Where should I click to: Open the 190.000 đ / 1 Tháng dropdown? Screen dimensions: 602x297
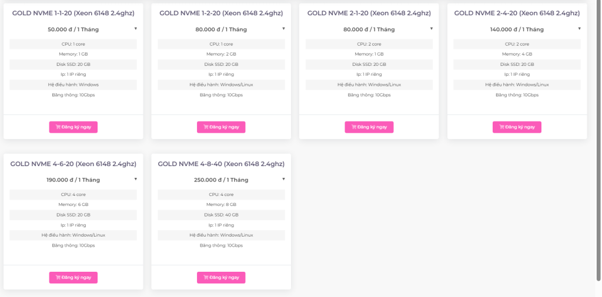coord(73,180)
